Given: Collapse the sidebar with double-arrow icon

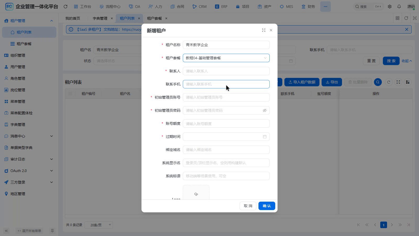Looking at the screenshot, I should [6, 231].
